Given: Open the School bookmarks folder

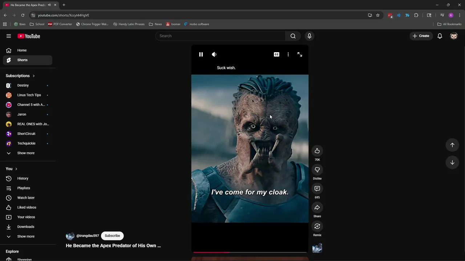Looking at the screenshot, I should (x=37, y=24).
